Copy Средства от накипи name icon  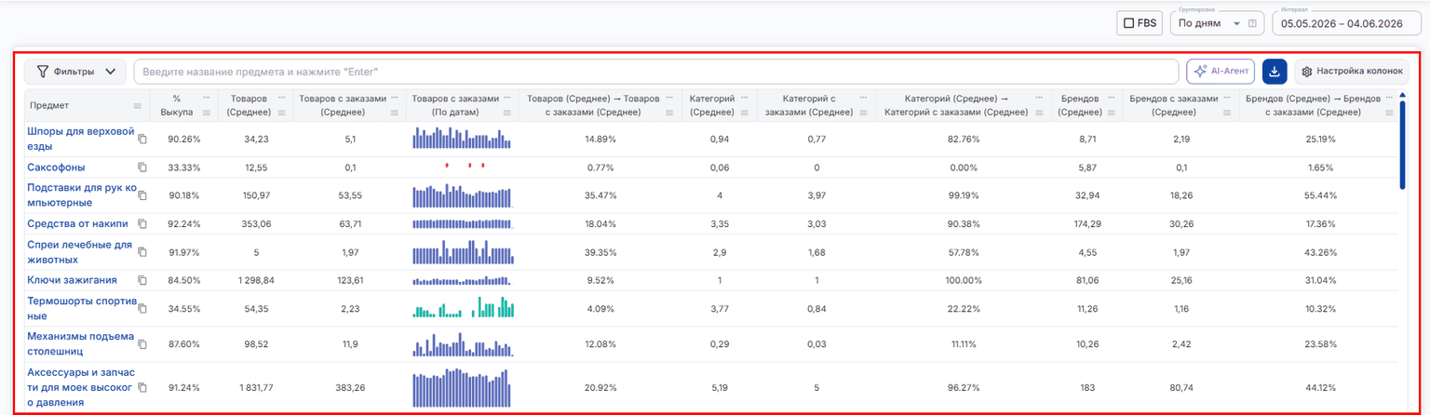[142, 223]
